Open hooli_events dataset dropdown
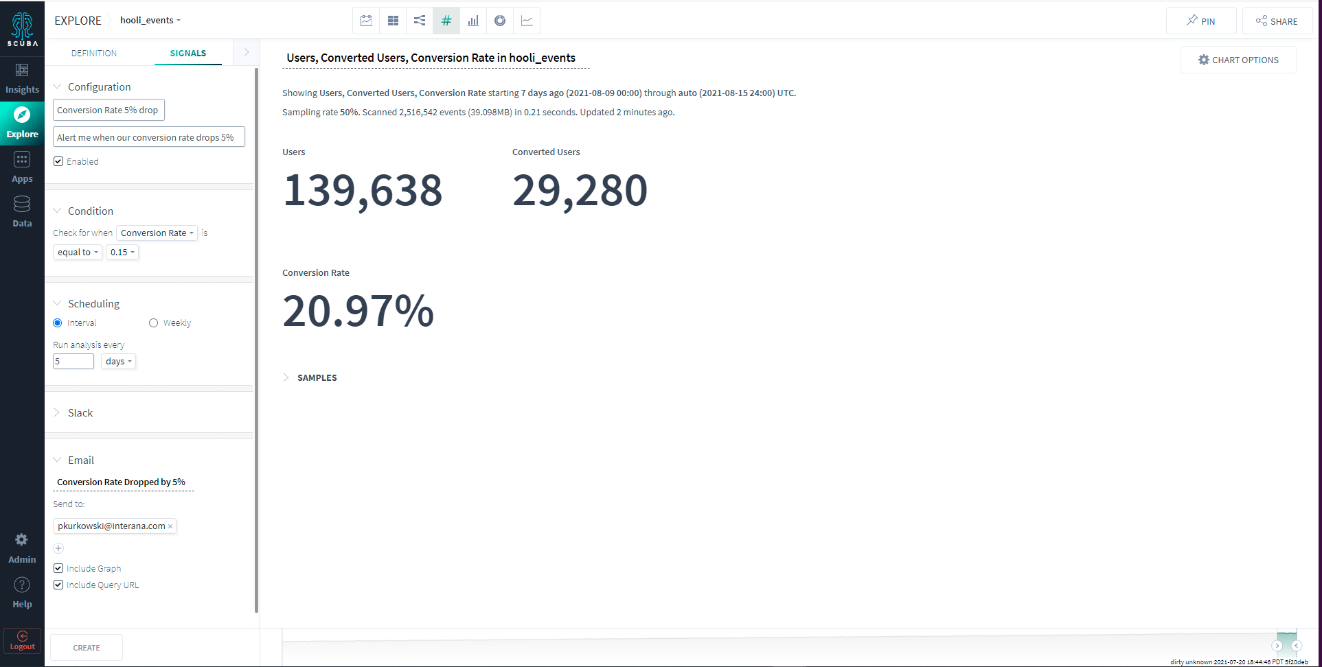Viewport: 1322px width, 667px height. (x=150, y=21)
